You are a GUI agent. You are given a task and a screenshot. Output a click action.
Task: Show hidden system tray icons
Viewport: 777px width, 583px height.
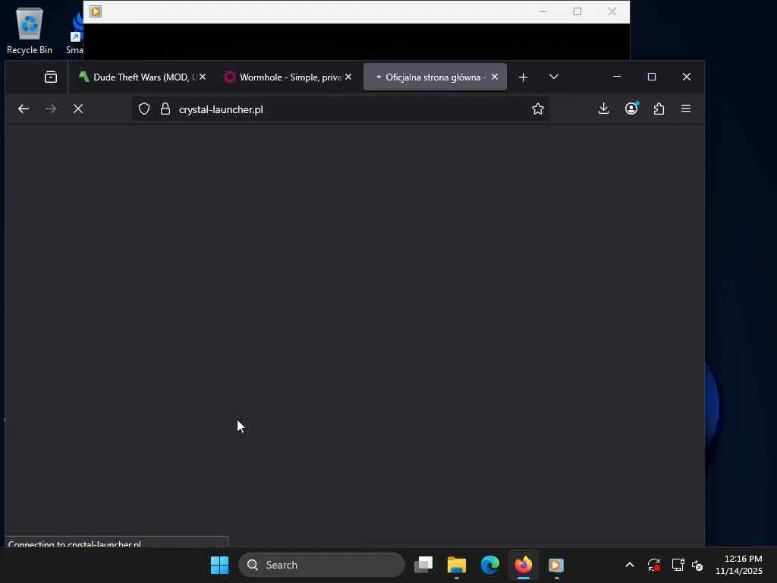[x=630, y=565]
